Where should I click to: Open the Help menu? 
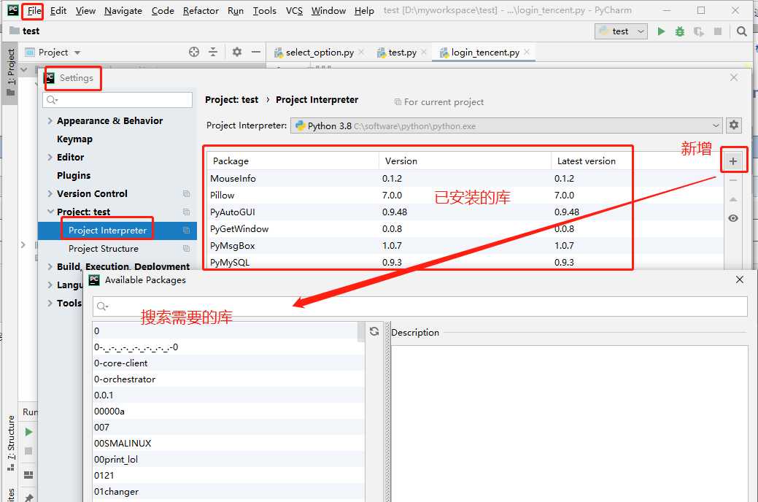pos(364,11)
